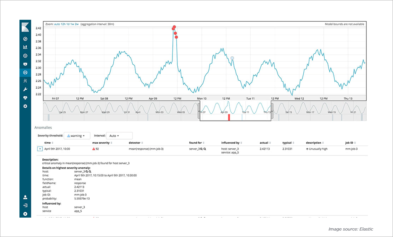The width and height of the screenshot is (393, 237).
Task: Expand the April 9th anomaly row
Action: click(x=40, y=149)
